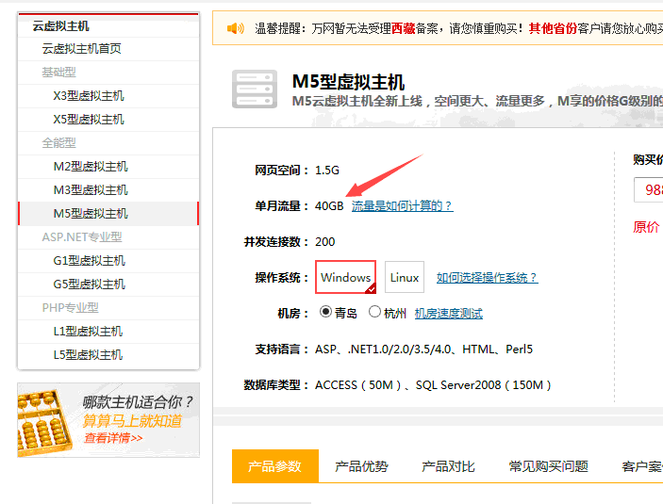
Task: Switch to the 产品参数 tab
Action: click(274, 466)
